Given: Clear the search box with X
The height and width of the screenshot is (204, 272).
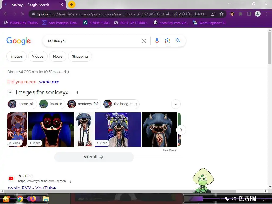Looking at the screenshot, I should pos(144,41).
